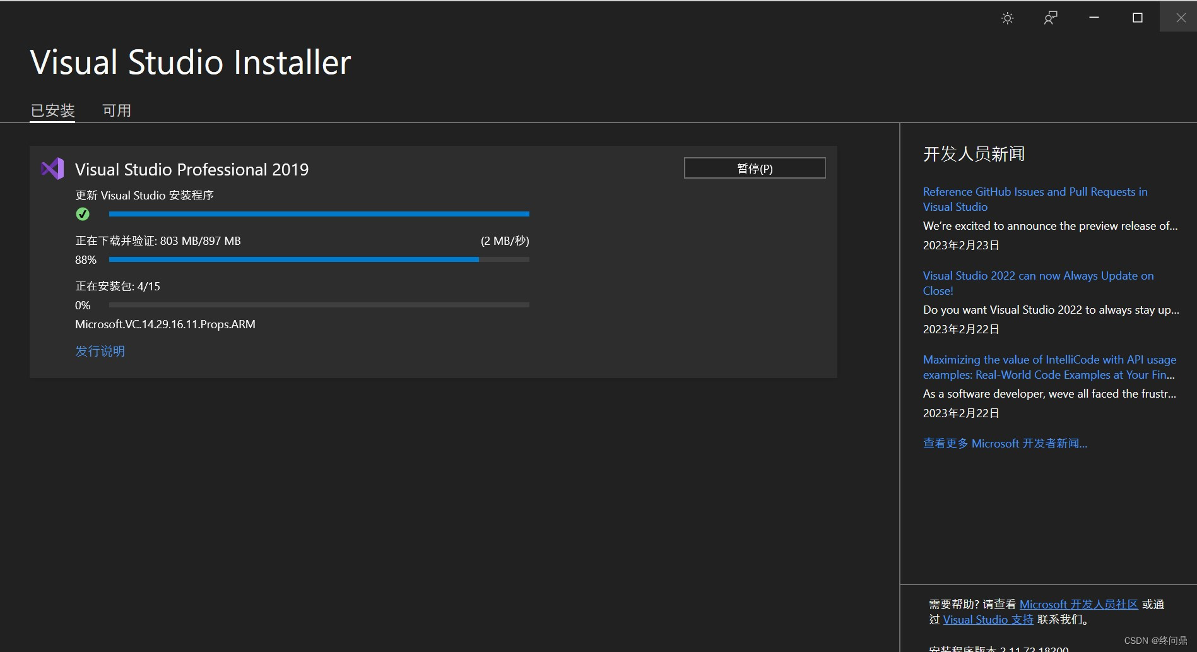Click the 88% percentage label

tap(86, 259)
